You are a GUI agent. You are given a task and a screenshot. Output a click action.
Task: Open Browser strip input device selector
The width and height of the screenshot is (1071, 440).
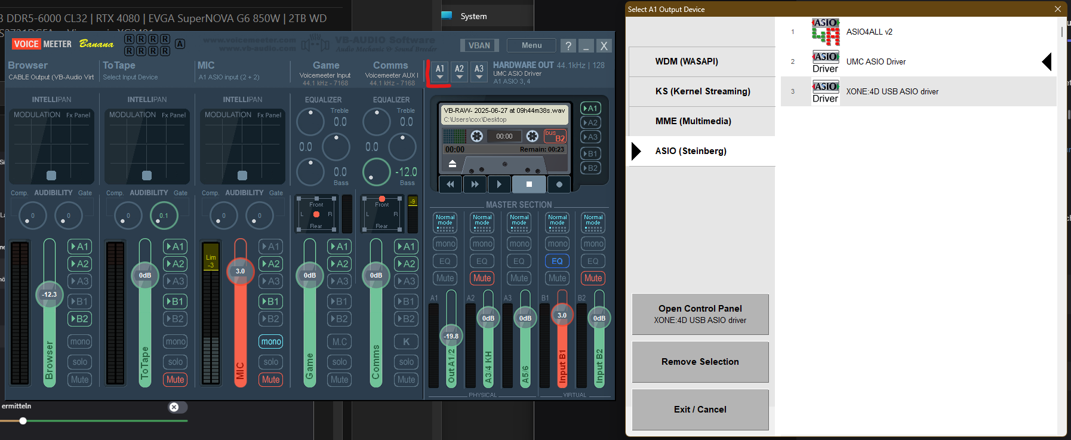click(51, 77)
